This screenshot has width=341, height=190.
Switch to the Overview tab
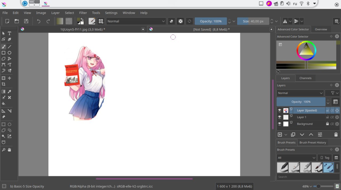(x=321, y=29)
